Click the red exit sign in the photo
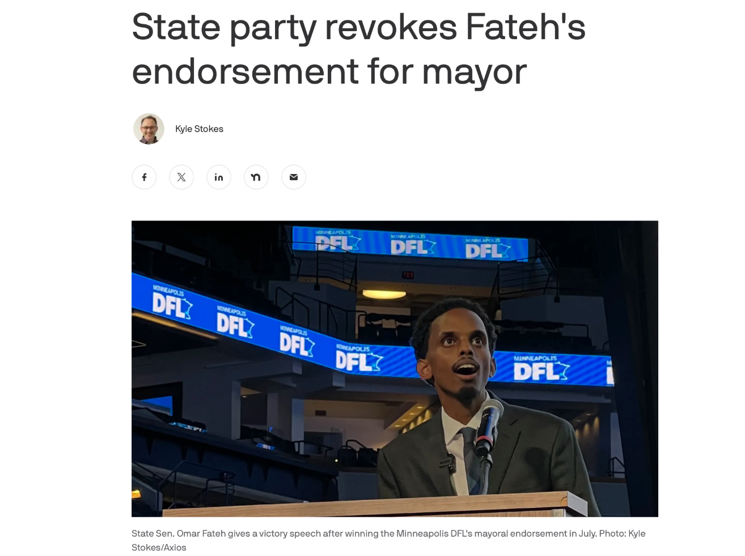The width and height of the screenshot is (745, 556). pyautogui.click(x=408, y=275)
